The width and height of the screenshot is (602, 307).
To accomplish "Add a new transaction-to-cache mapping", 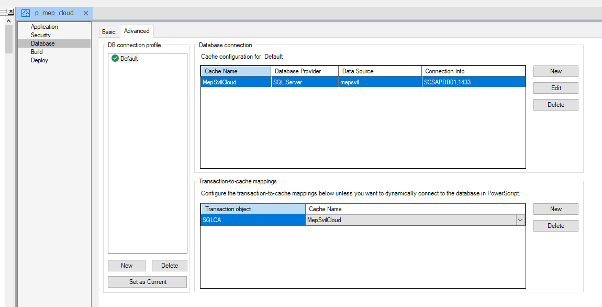I will coord(555,209).
